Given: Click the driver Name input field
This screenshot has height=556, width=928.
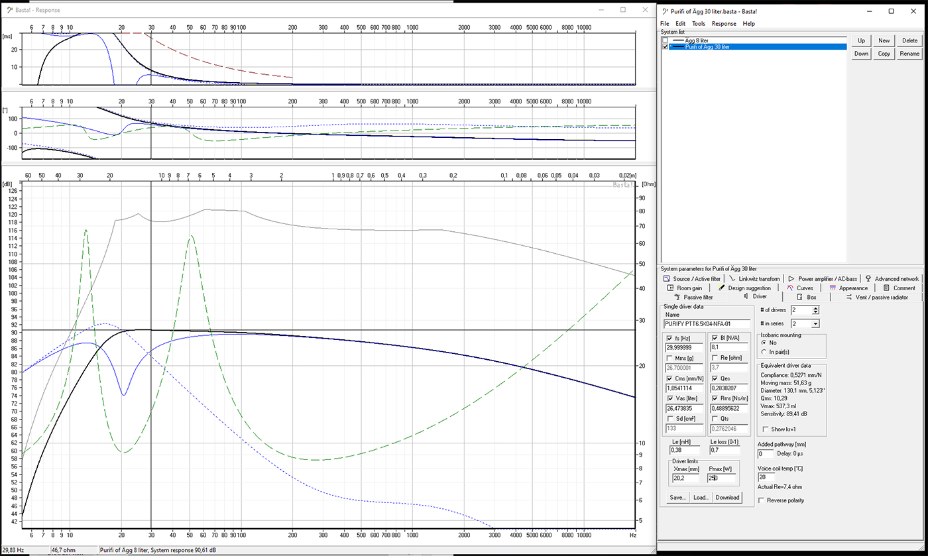Looking at the screenshot, I should click(x=707, y=324).
